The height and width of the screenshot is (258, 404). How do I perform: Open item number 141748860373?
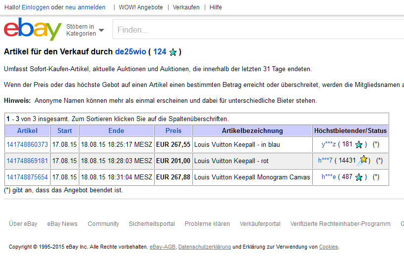coord(27,144)
